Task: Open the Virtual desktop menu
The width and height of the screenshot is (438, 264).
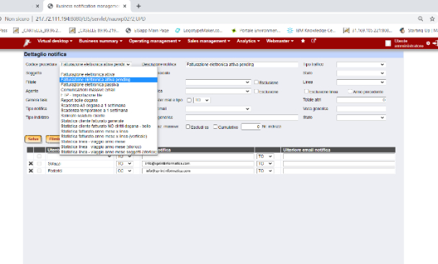Action: [55, 41]
